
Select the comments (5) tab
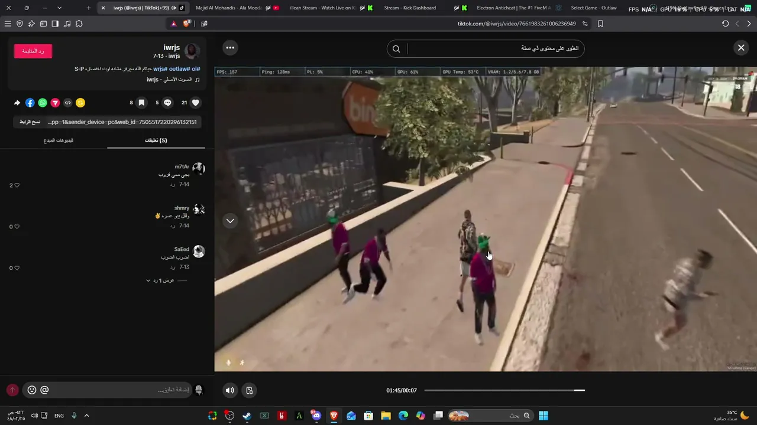(x=156, y=140)
